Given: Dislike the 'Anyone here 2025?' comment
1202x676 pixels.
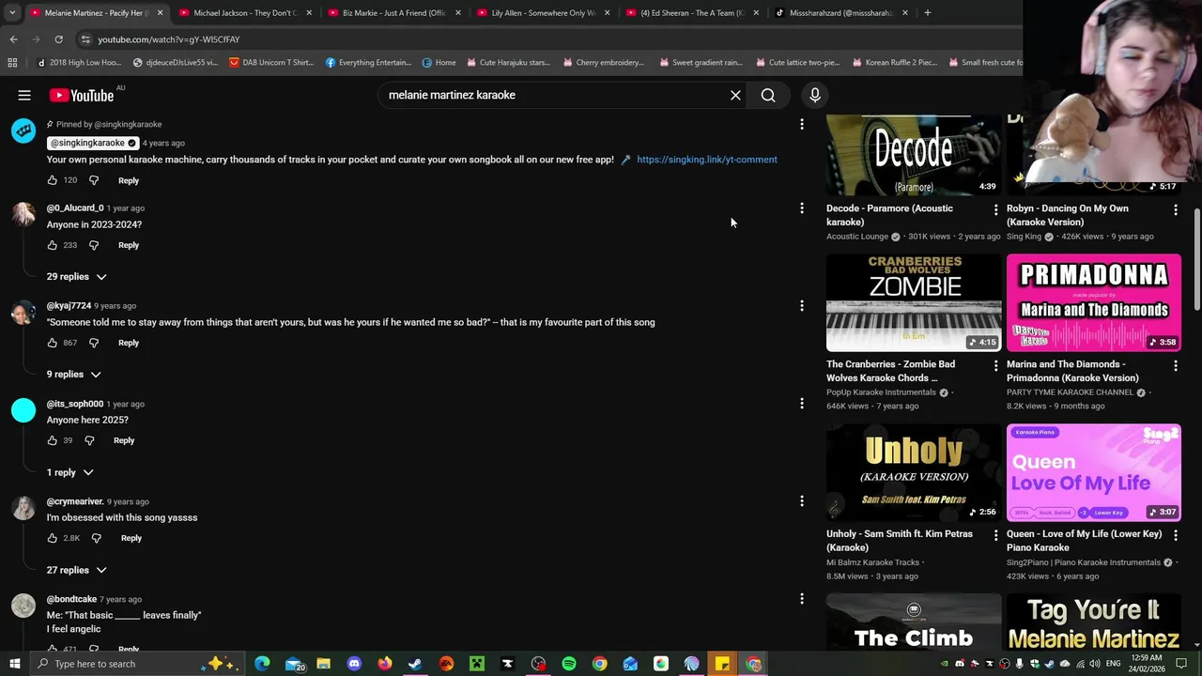Looking at the screenshot, I should [x=89, y=440].
